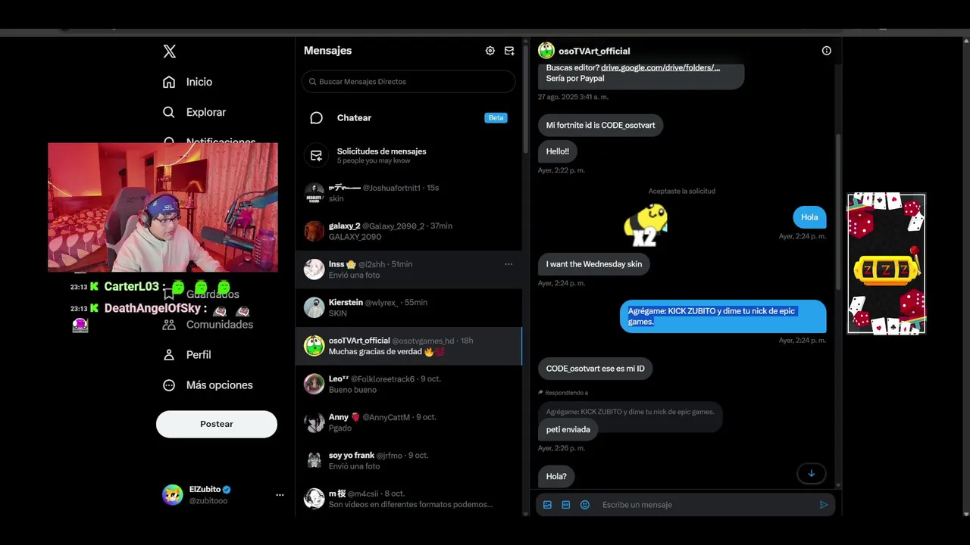This screenshot has height=545, width=970.
Task: Click the webcam overlay video
Action: pos(163,207)
